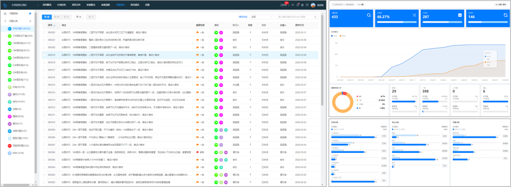The width and height of the screenshot is (511, 187).
Task: Tick checkbox for issue 000312
Action: [44, 107]
